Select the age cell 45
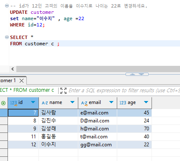This screenshot has height=161, width=180. click(x=134, y=113)
